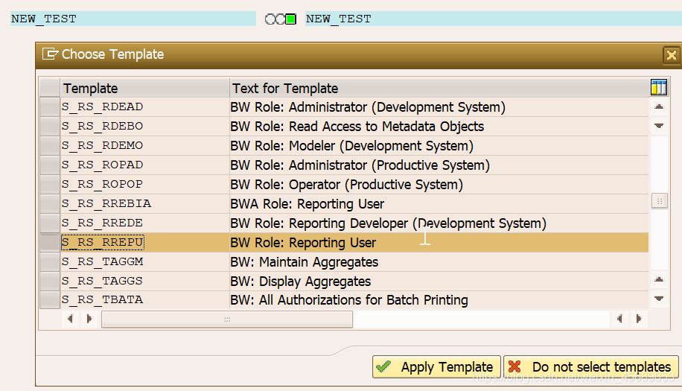Select the S_RS_TAGGM template cell
Screen dimensions: 682x391
145,262
